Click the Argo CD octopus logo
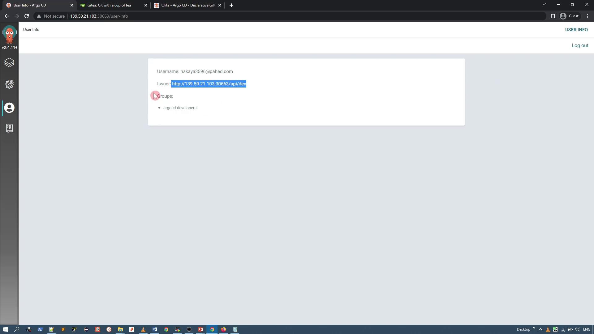594x334 pixels. (9, 35)
